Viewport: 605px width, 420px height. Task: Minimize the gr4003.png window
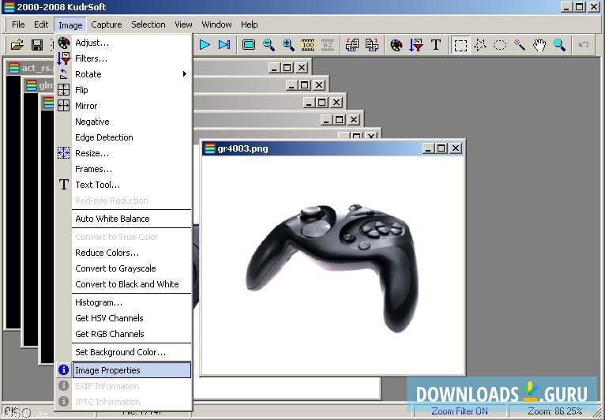[x=428, y=148]
